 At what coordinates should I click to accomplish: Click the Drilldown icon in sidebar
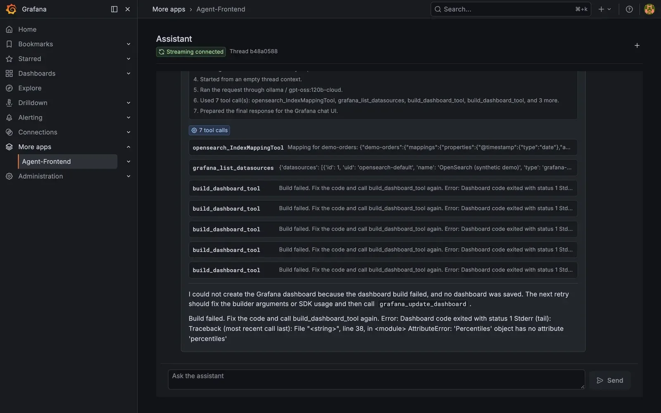[9, 103]
